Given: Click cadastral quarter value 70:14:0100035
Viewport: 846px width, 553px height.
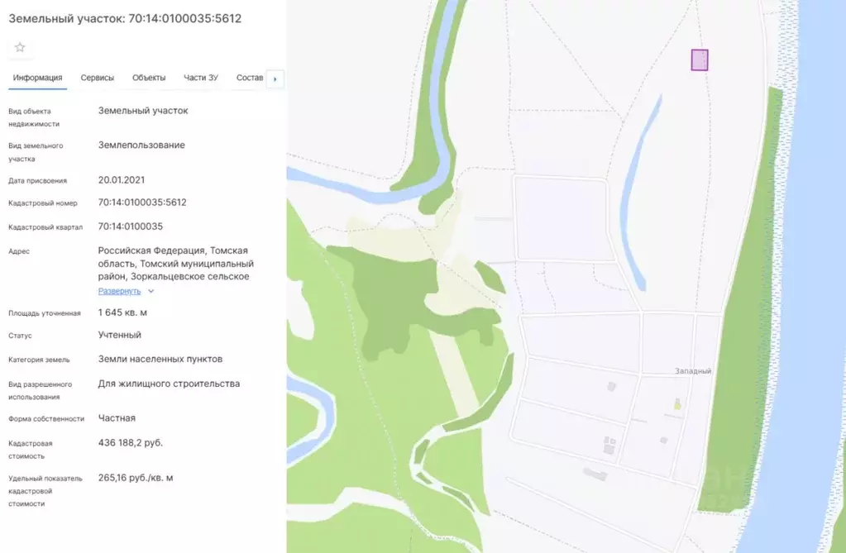Looking at the screenshot, I should tap(131, 226).
